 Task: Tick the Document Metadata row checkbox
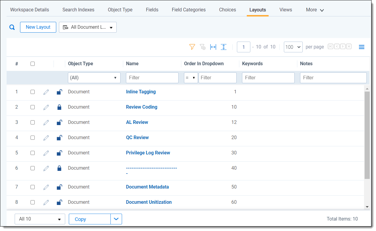point(33,187)
